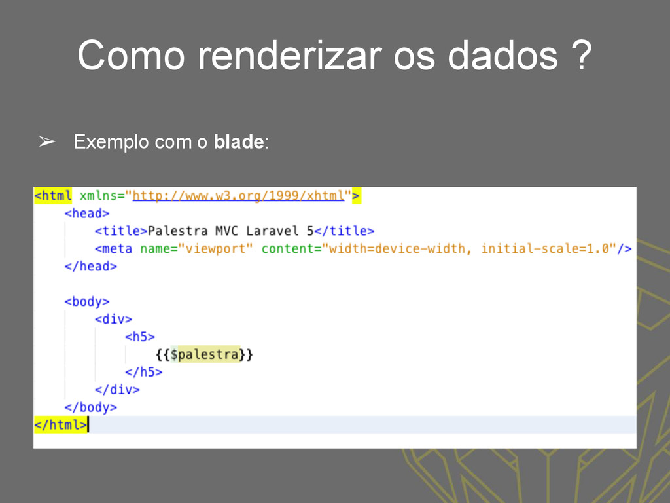
Task: Click the slide title 'Como renderizar os dados ?'
Action: tap(334, 55)
